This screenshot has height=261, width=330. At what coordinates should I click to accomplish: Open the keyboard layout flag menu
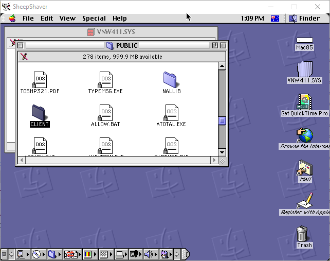tap(275, 19)
